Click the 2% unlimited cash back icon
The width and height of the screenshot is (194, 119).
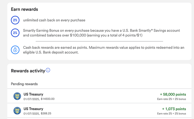pyautogui.click(x=15, y=20)
